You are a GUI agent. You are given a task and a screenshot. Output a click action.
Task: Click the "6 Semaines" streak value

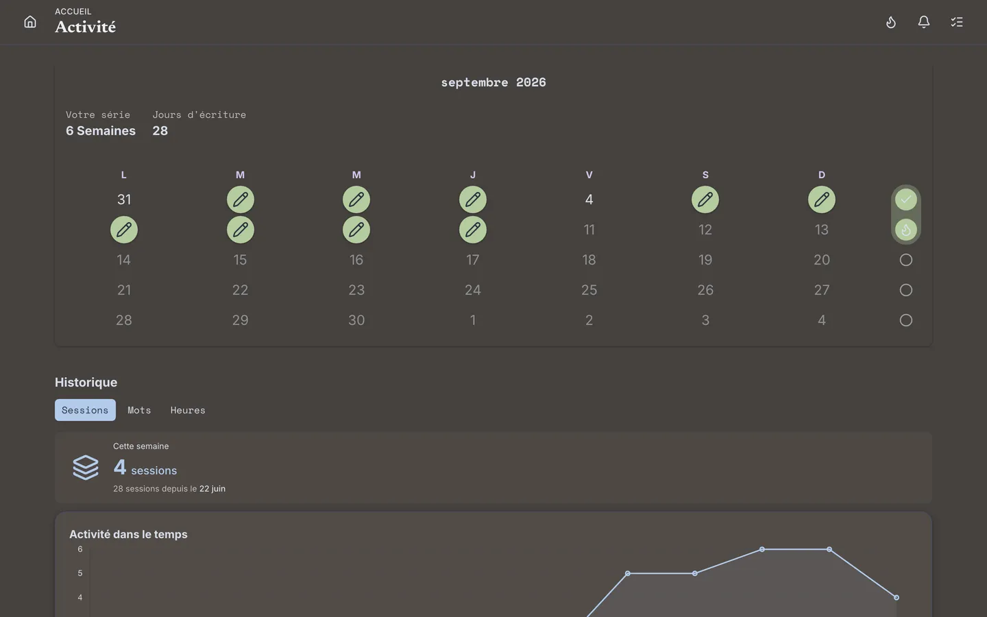[x=101, y=131]
